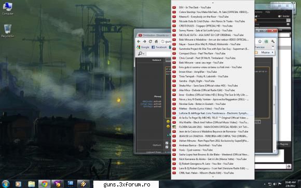The image size is (301, 188).
Task: Click Chrome's Back arrow button
Action: 139,42
